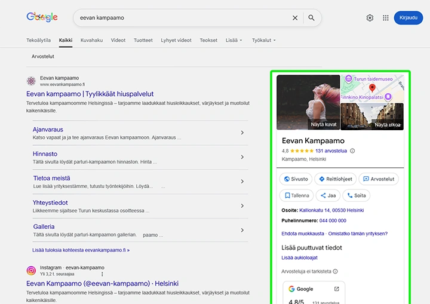The image size is (430, 304).
Task: Open Näytä kuvat photo thumbnail
Action: [308, 102]
